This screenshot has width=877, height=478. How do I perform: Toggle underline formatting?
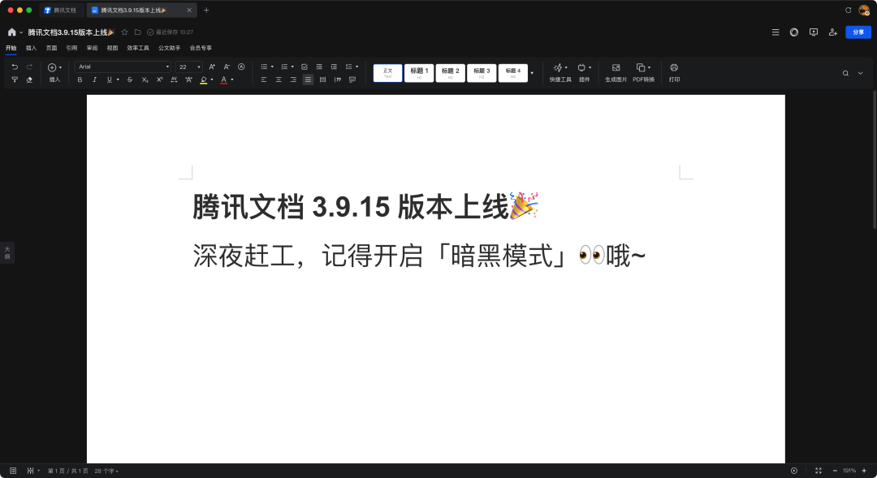pos(109,80)
